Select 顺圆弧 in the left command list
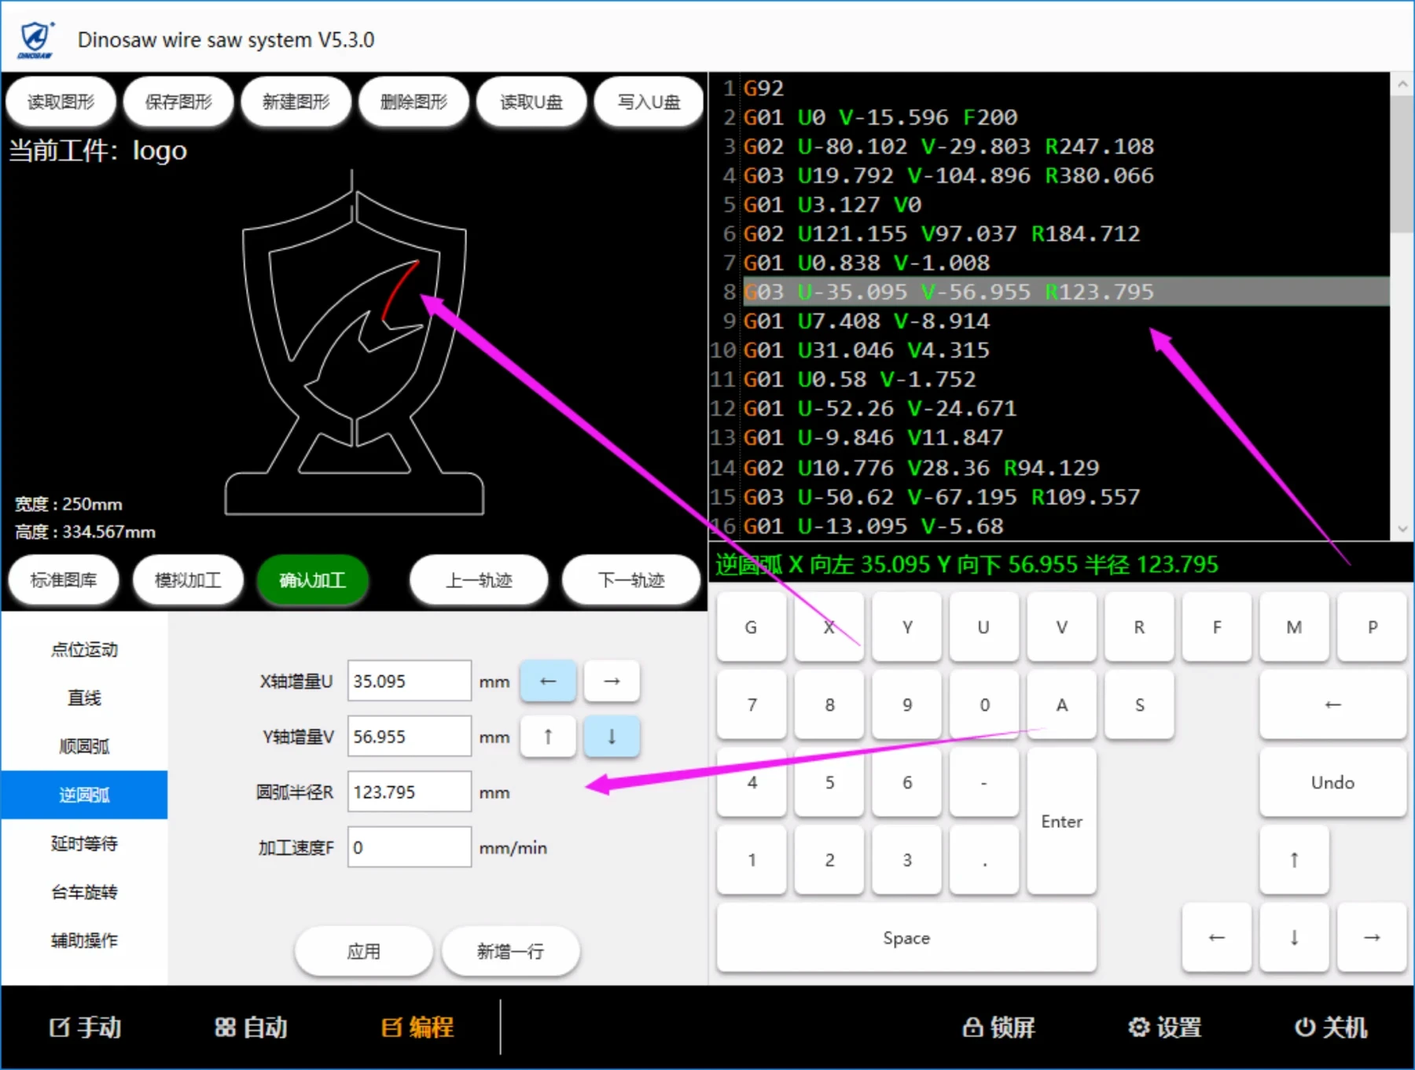Image resolution: width=1415 pixels, height=1070 pixels. coord(84,746)
